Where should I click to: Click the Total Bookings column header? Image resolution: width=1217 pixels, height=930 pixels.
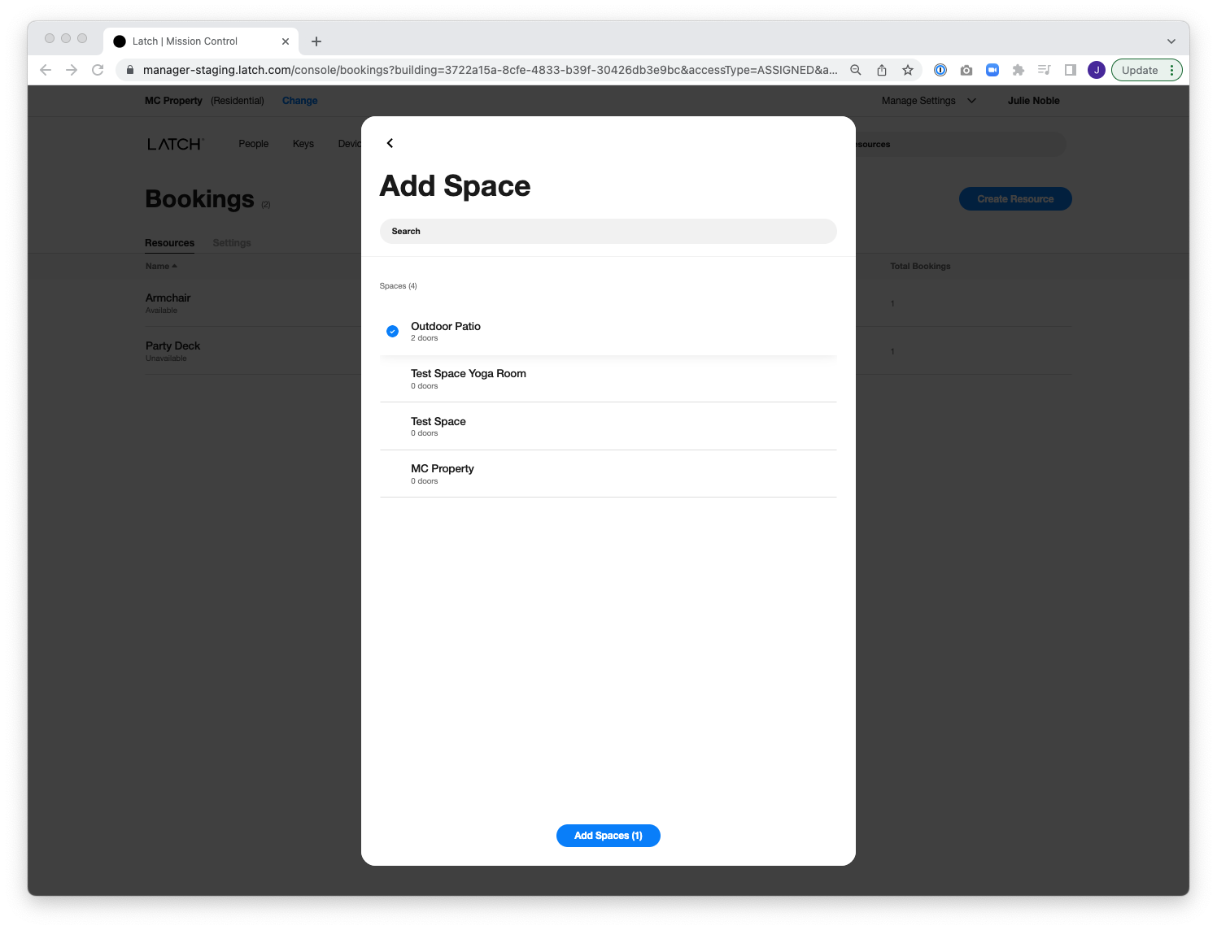tap(920, 267)
